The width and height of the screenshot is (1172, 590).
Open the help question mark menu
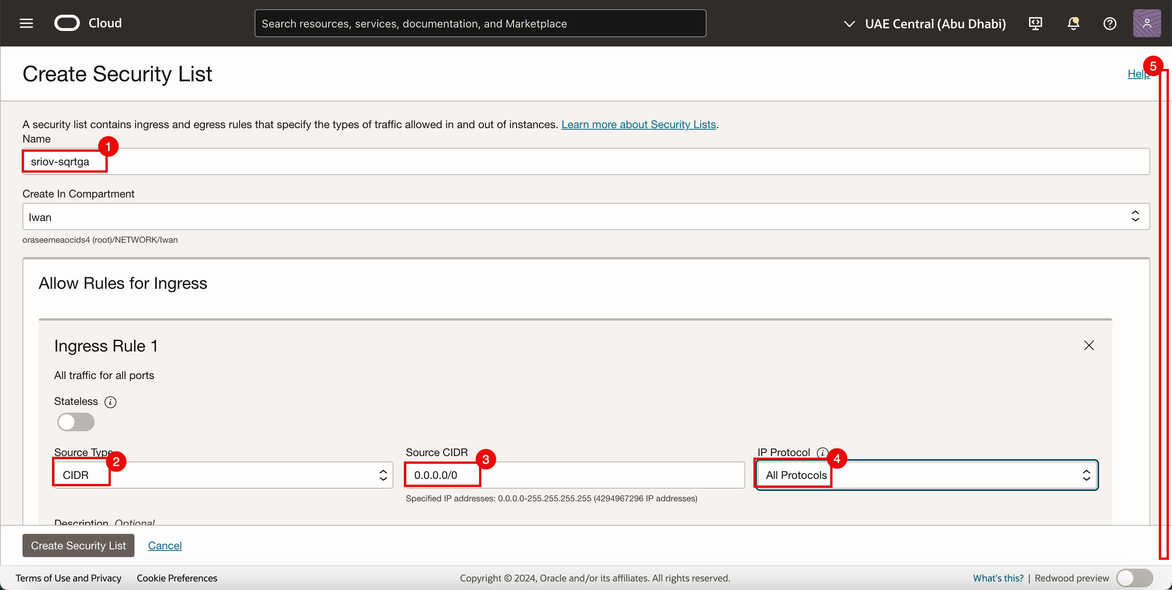1110,23
